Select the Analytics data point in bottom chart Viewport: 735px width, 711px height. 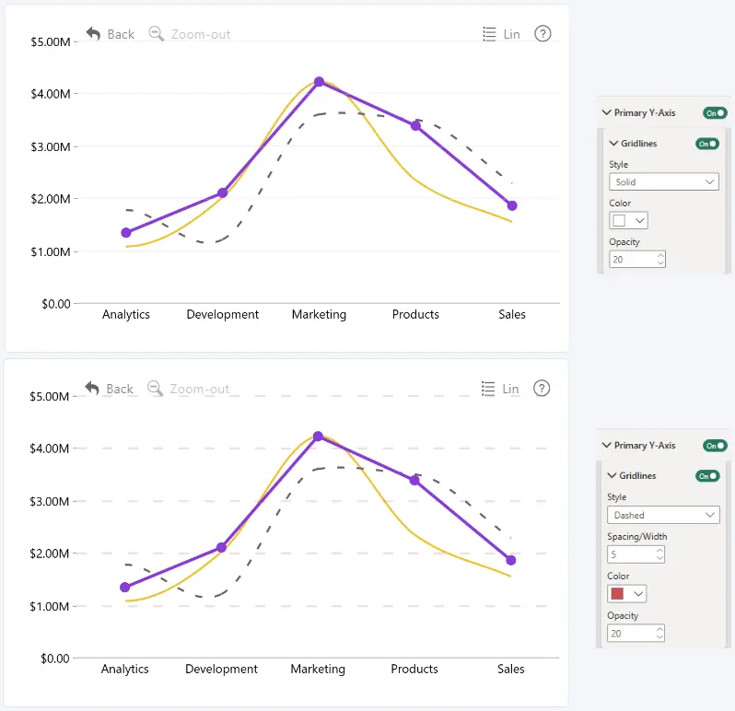(125, 588)
